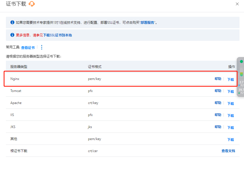The image size is (244, 182).
Task: Download the IIS pfx certificate
Action: (x=230, y=115)
